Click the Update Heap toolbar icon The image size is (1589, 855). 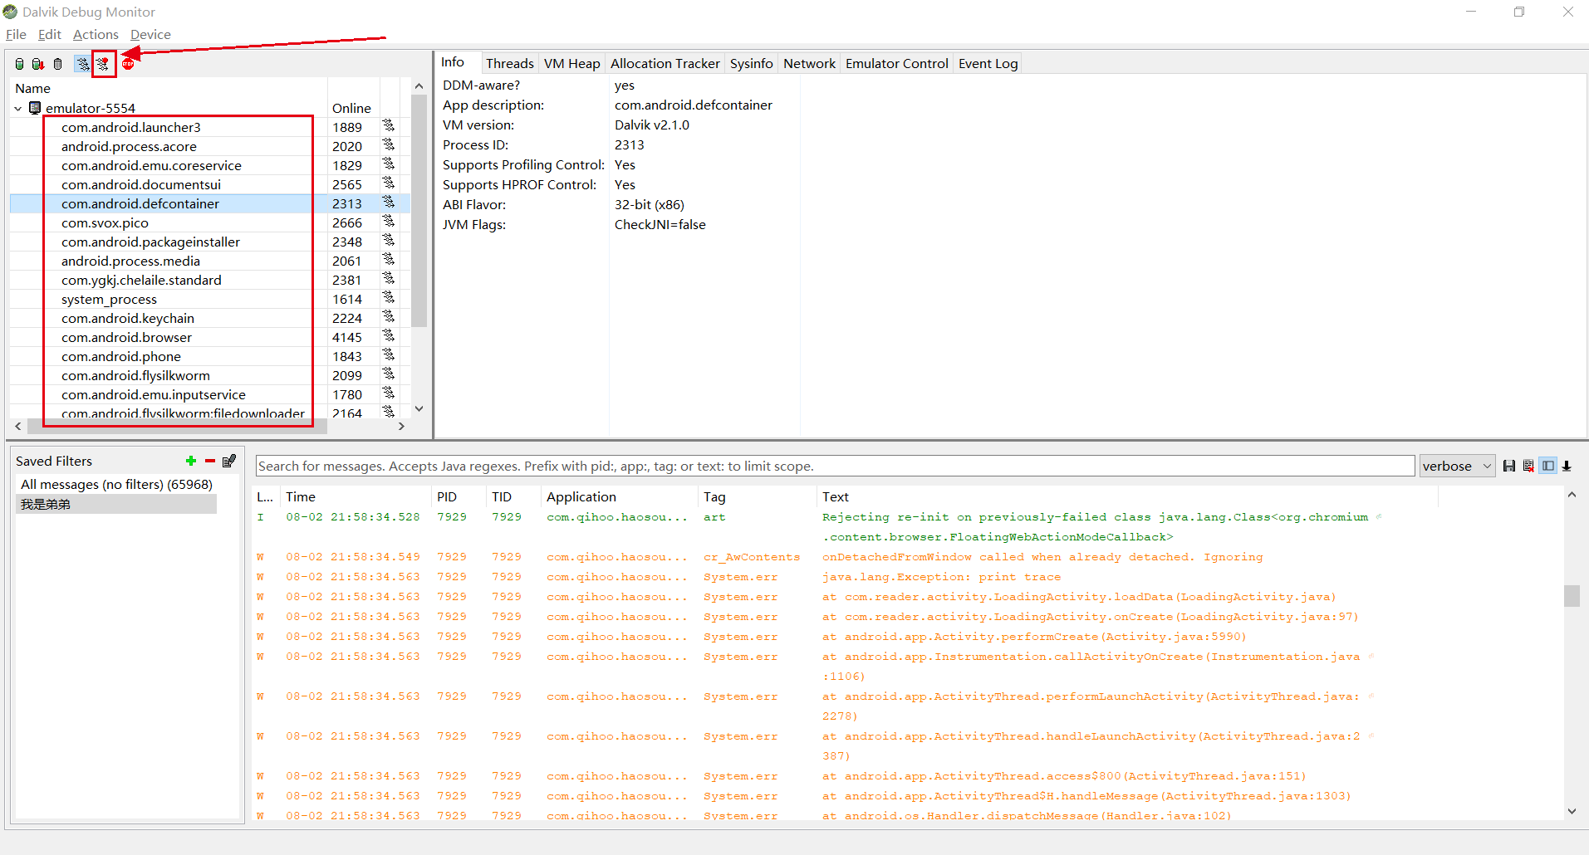20,64
